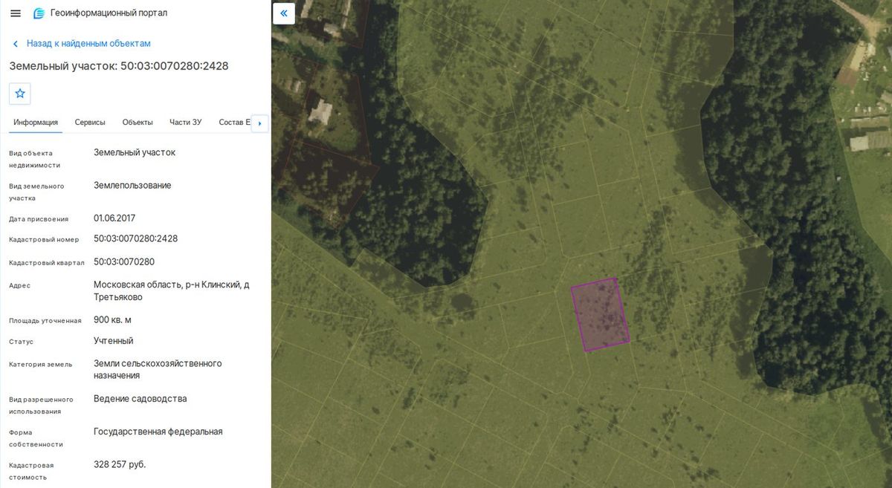Viewport: 892px width, 488px height.
Task: Click the area value 900 кв. м
Action: tap(112, 320)
